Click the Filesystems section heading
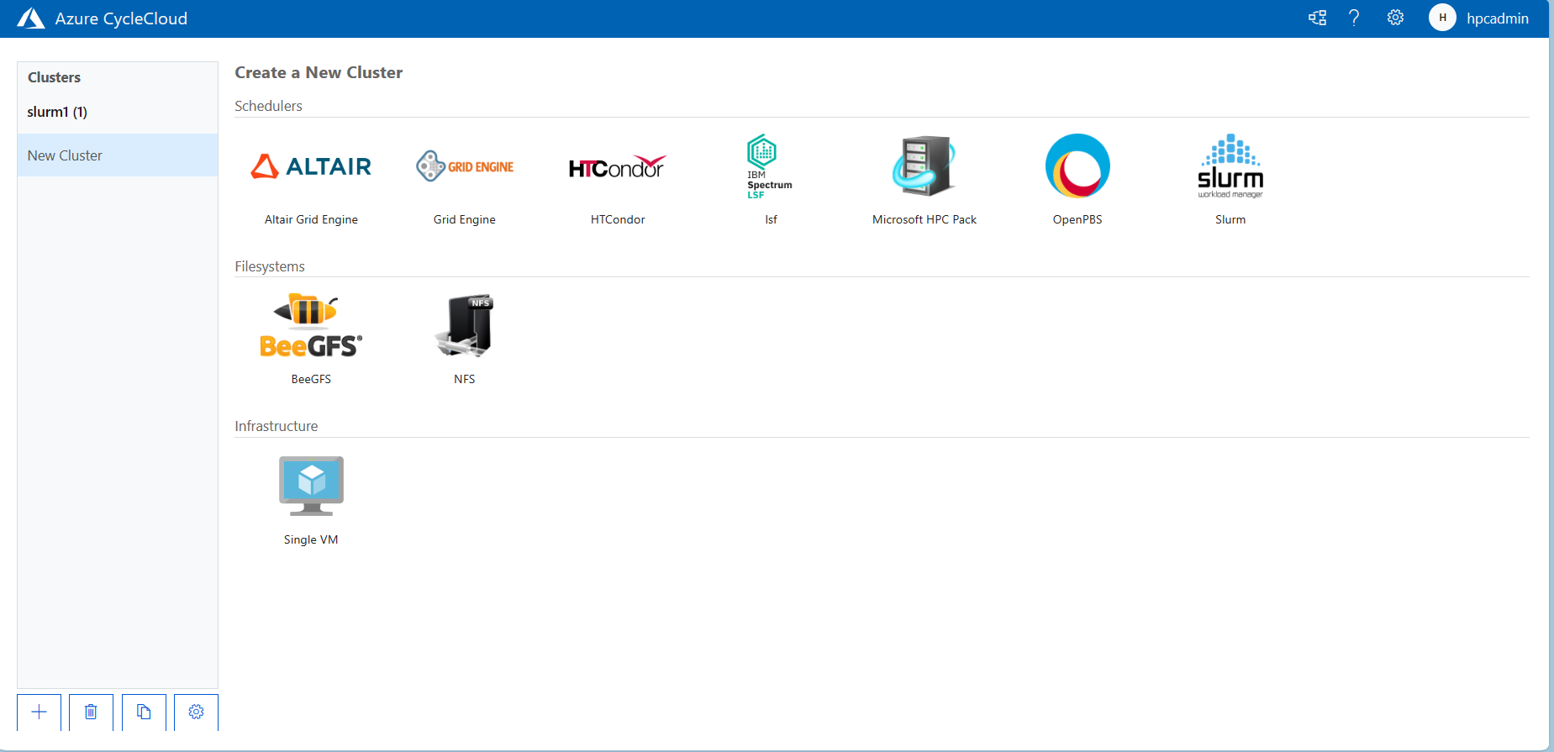The width and height of the screenshot is (1554, 752). (x=270, y=266)
